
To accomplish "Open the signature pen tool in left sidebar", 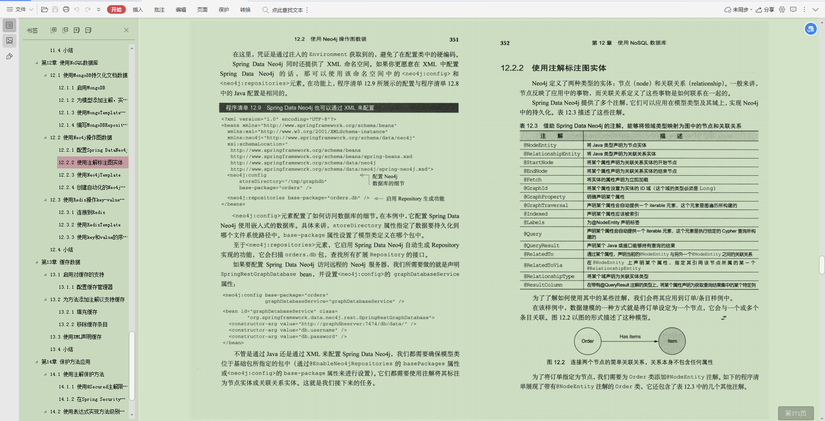I will tap(9, 56).
